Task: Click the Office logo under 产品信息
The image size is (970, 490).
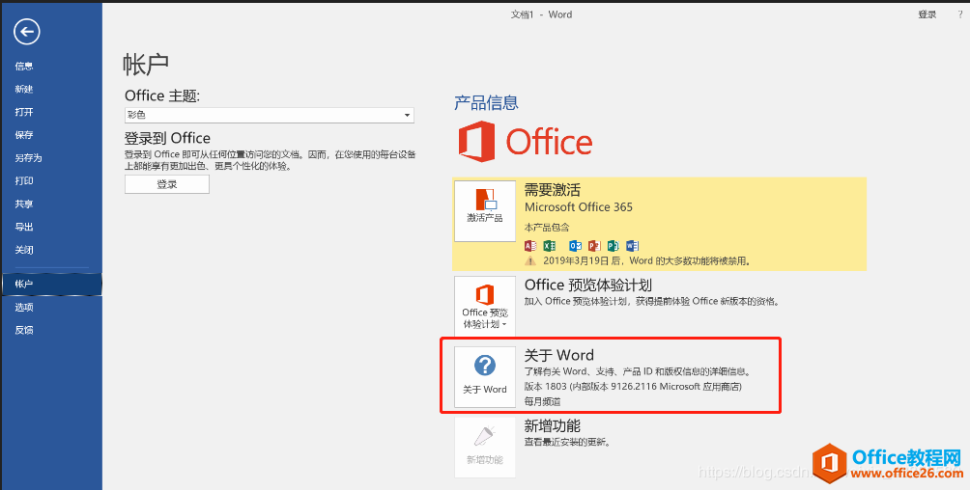Action: pos(526,142)
